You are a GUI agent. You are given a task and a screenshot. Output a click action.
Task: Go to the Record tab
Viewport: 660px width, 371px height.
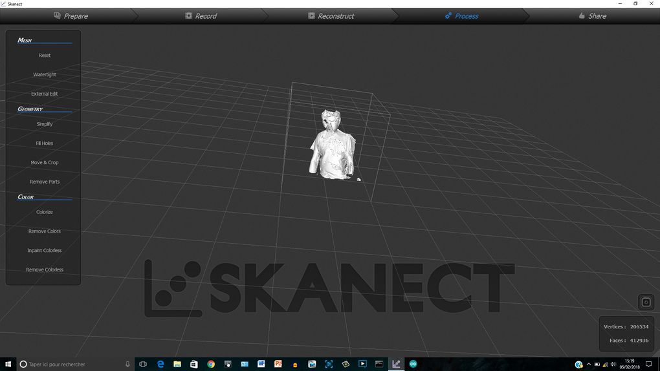(201, 16)
